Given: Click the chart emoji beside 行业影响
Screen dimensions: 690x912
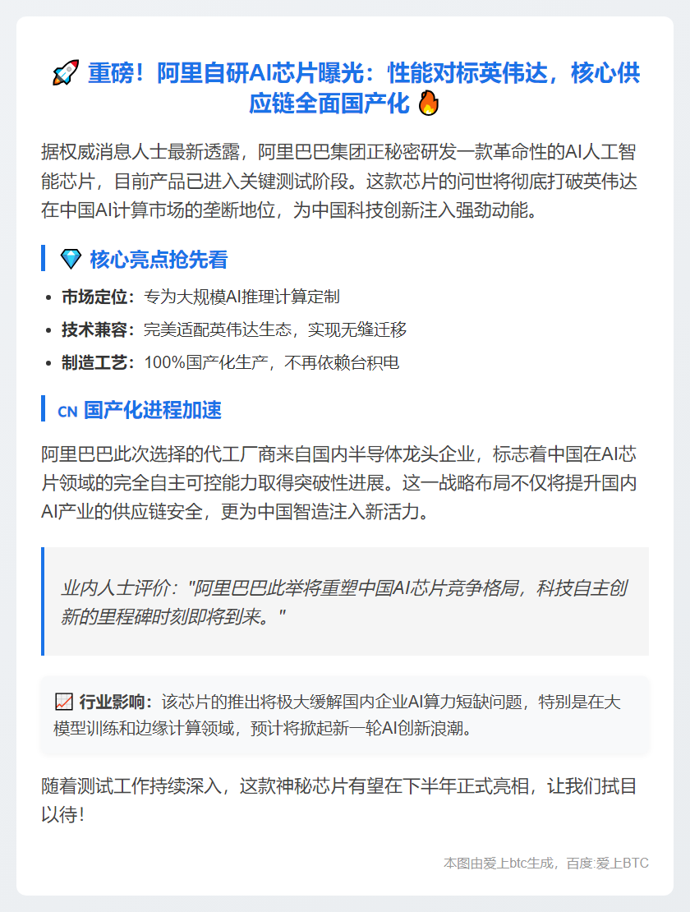Looking at the screenshot, I should (x=64, y=702).
